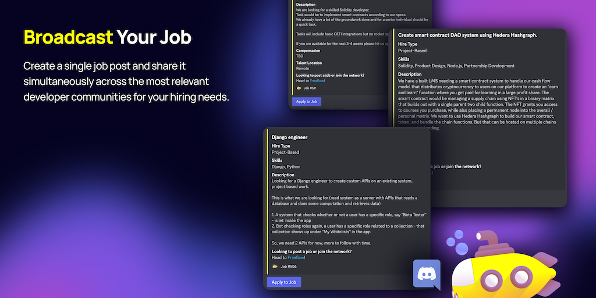Viewport: 596px width, 298px height.
Task: Click the small icon beside Job #511
Action: click(299, 88)
